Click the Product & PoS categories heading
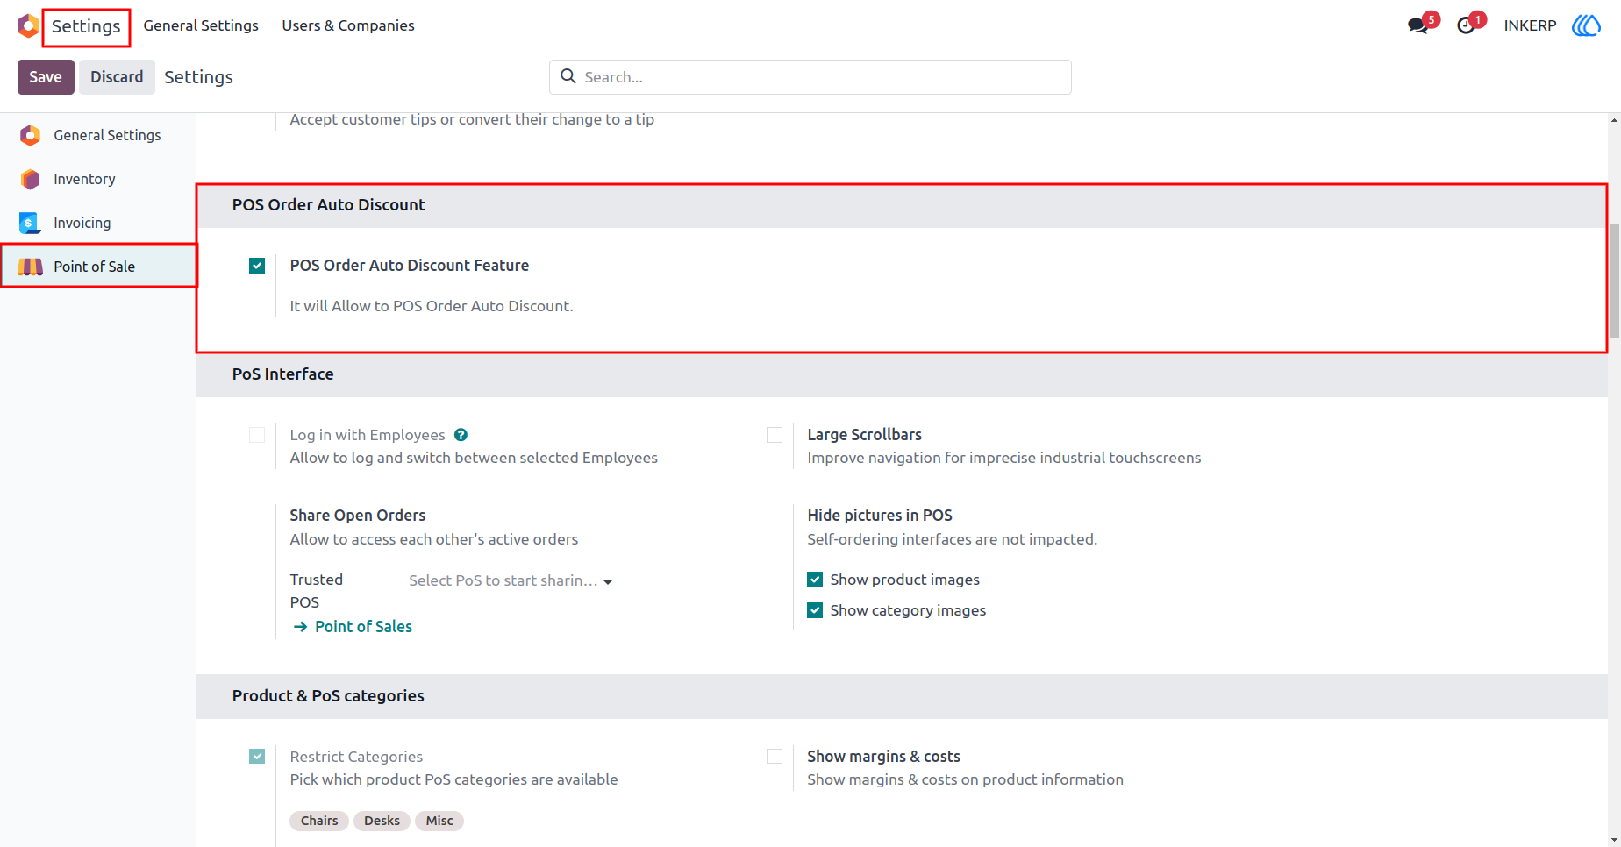This screenshot has width=1621, height=847. (x=328, y=696)
